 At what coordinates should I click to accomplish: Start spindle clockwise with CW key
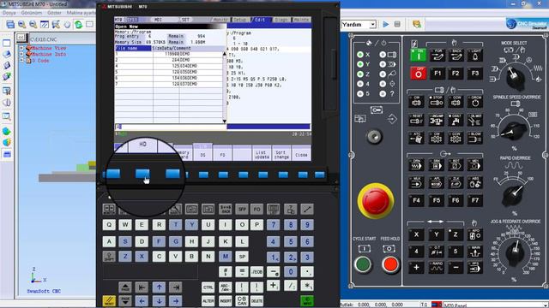[x=416, y=102]
